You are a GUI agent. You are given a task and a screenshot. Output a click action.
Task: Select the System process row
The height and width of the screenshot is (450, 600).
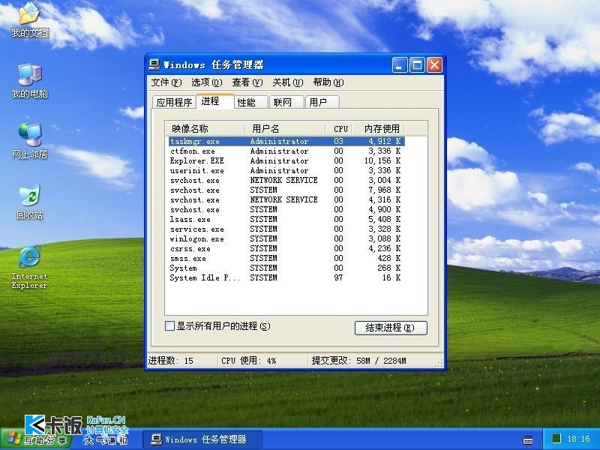[x=286, y=268]
